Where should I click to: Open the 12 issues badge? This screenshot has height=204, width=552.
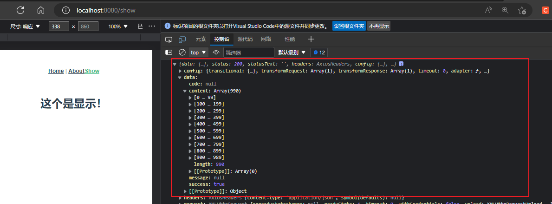tap(319, 53)
